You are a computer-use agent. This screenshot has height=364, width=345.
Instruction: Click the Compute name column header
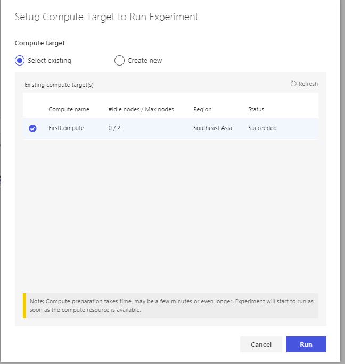[69, 109]
